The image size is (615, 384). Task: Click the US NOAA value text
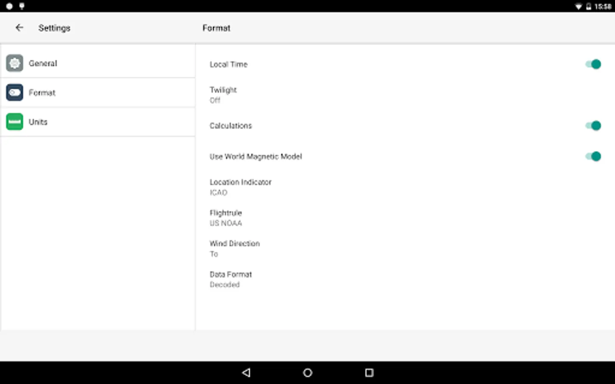point(225,223)
